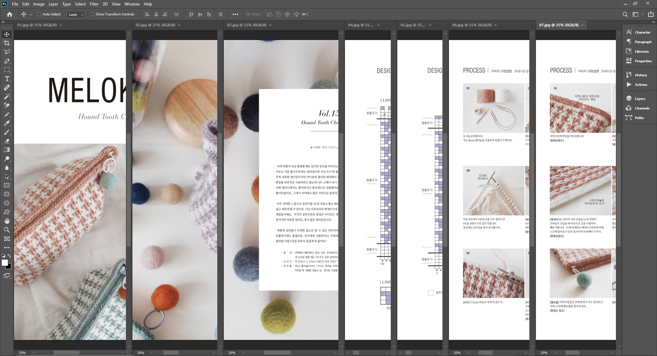This screenshot has height=356, width=657.
Task: Select the Horizontal Type tool
Action: click(x=7, y=79)
